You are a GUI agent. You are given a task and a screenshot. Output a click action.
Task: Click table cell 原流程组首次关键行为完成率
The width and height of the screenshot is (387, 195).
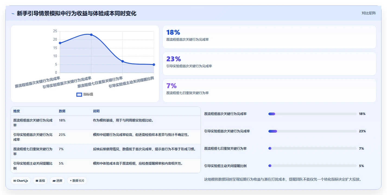(33, 123)
